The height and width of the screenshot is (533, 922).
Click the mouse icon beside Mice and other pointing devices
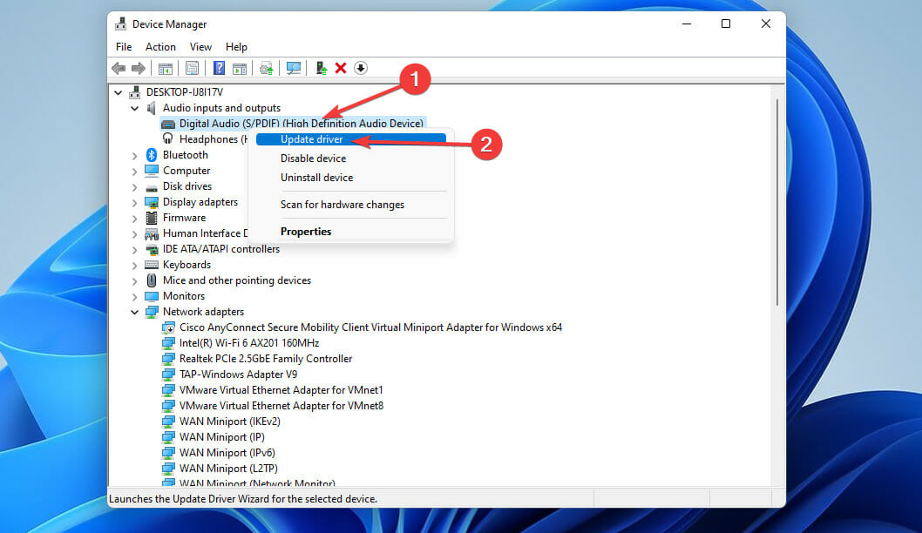tap(151, 280)
